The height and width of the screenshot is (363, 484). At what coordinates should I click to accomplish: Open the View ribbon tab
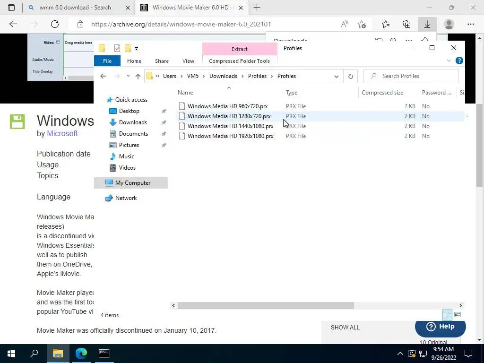pyautogui.click(x=188, y=61)
